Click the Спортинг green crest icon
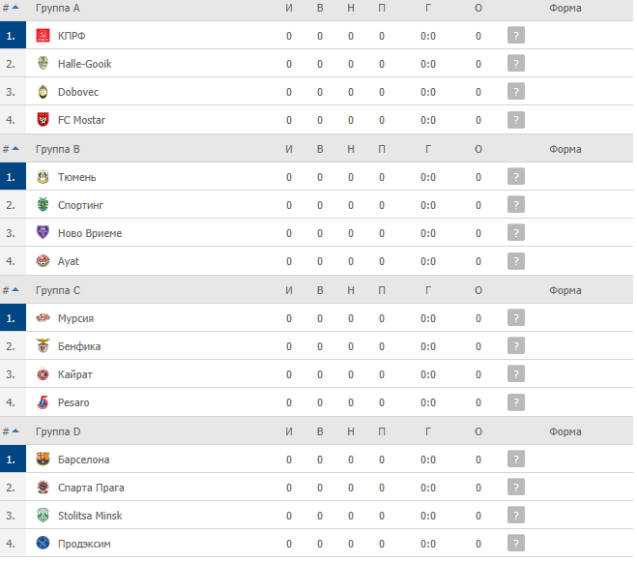Screen dimensions: 637x563 coord(43,204)
